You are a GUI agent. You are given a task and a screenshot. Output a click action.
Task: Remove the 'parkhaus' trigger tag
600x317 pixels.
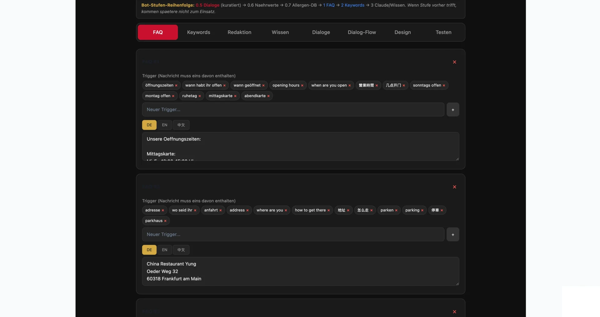point(165,221)
